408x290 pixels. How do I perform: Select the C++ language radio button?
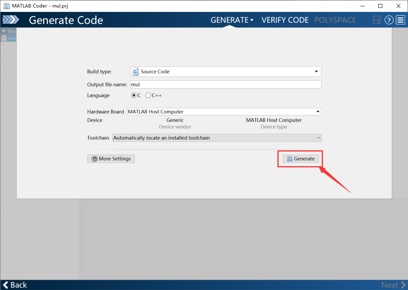(x=148, y=95)
